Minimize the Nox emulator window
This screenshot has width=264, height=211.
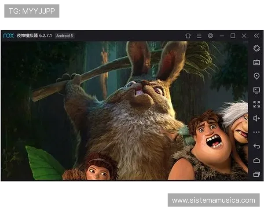pyautogui.click(x=222, y=36)
